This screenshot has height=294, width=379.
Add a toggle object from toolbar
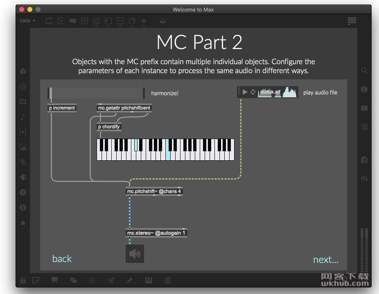[x=84, y=21]
